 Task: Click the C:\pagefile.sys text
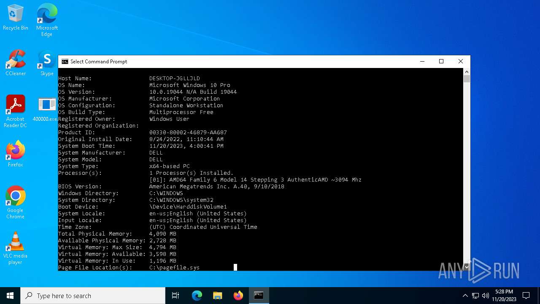tap(175, 268)
